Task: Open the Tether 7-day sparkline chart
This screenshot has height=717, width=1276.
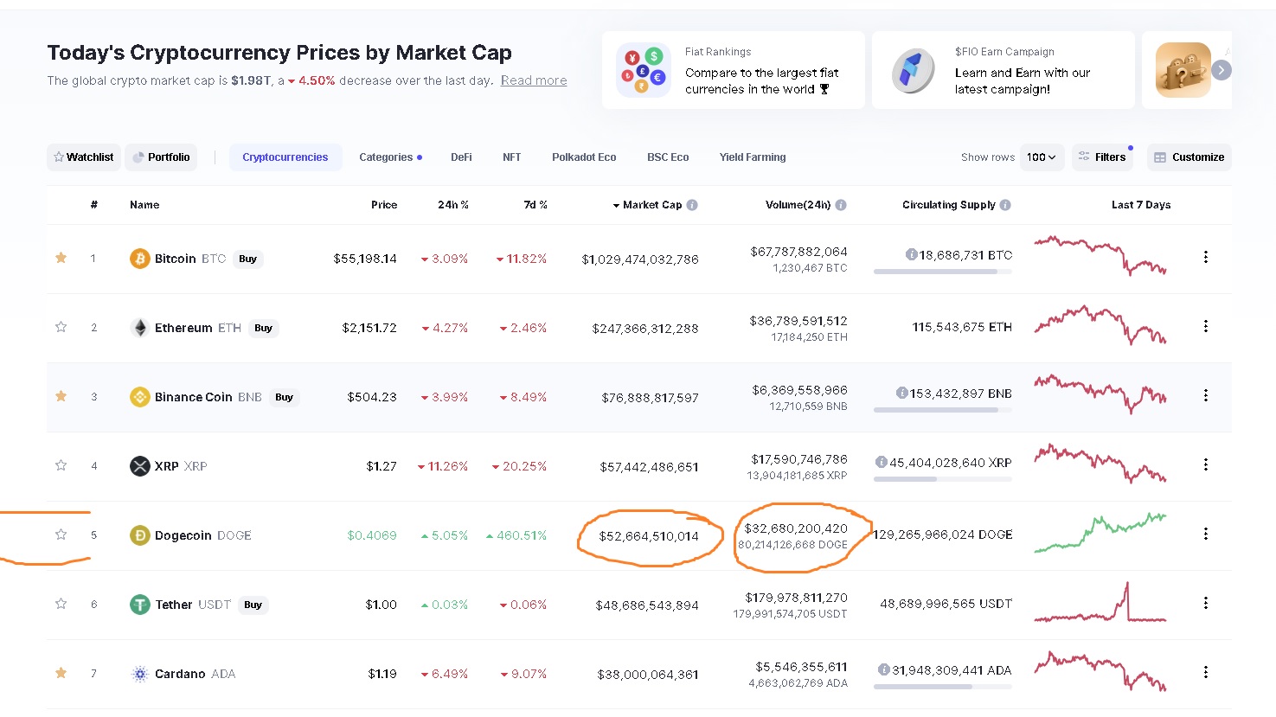Action: (x=1100, y=603)
